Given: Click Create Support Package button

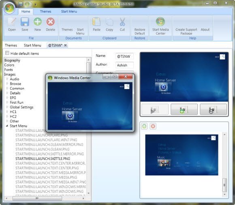Looking at the screenshot, I should (x=186, y=31).
